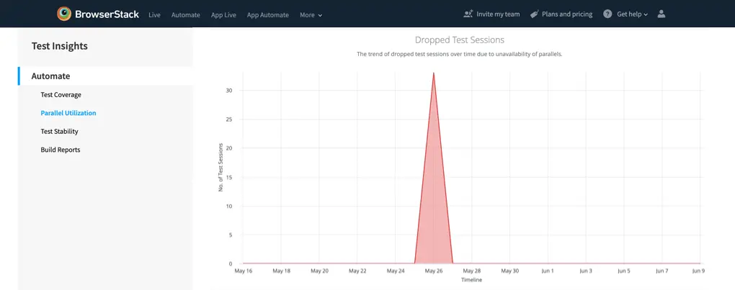Click the Plans and pricing tag icon

click(534, 14)
